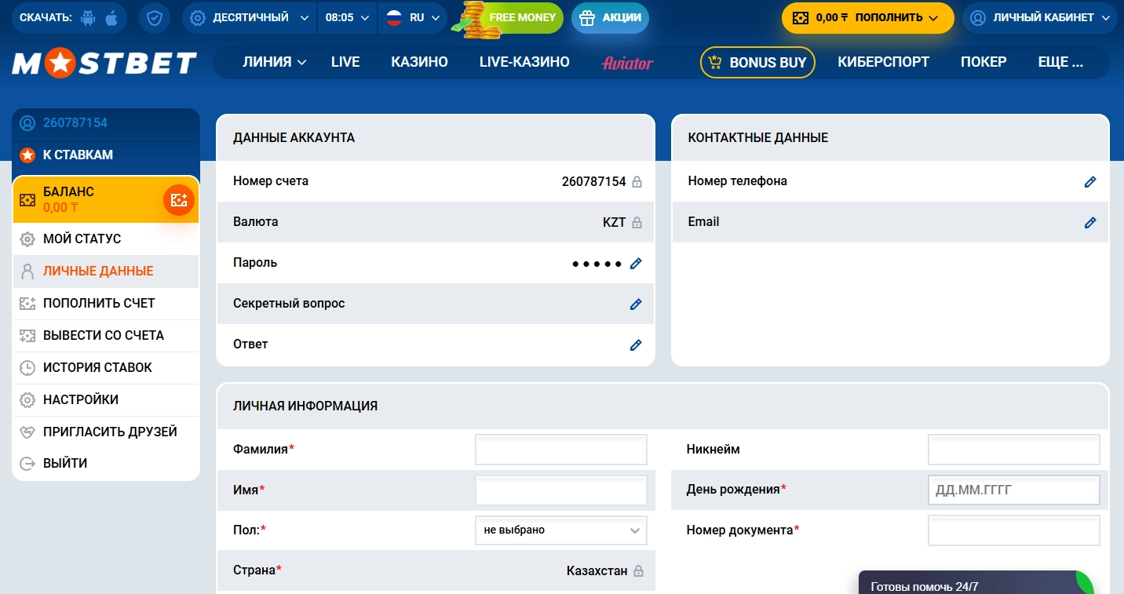Click the gift icon next to АКЦИИ
The height and width of the screenshot is (594, 1124).
coord(586,17)
